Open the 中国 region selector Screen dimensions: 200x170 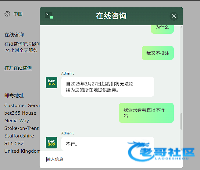point(18,14)
